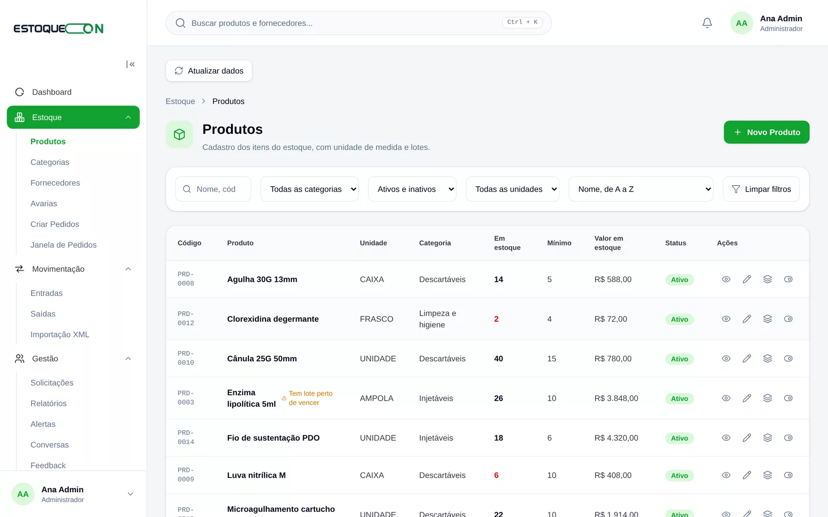Open the 'Todas as categorias' dropdown
Viewport: 828px width, 517px height.
[x=309, y=189]
